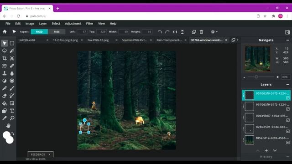Open the settings gear dropdown
Image resolution: width=292 pixels, height=164 pixels.
214,32
